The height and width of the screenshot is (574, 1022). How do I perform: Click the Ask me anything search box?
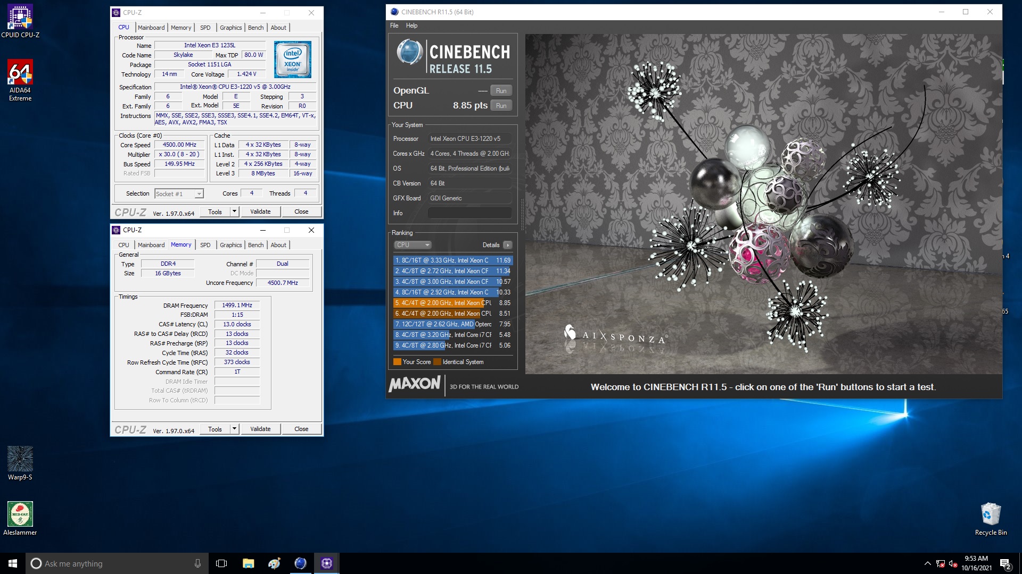point(117,563)
